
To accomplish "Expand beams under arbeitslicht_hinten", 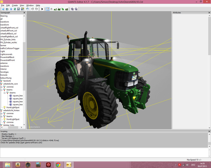I will pos(1,116).
